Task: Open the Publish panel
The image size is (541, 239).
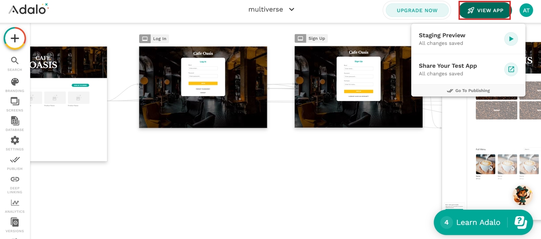Action: coord(15,163)
